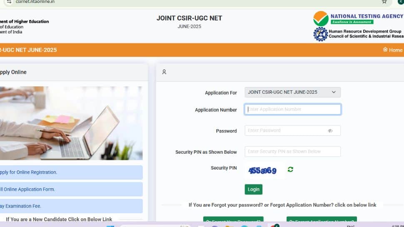Click the "Forgot your password?" hint text
This screenshot has width=404, height=227.
(x=282, y=205)
